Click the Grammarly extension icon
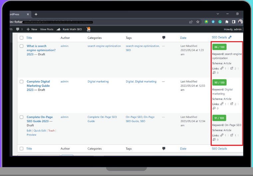 pos(220,22)
